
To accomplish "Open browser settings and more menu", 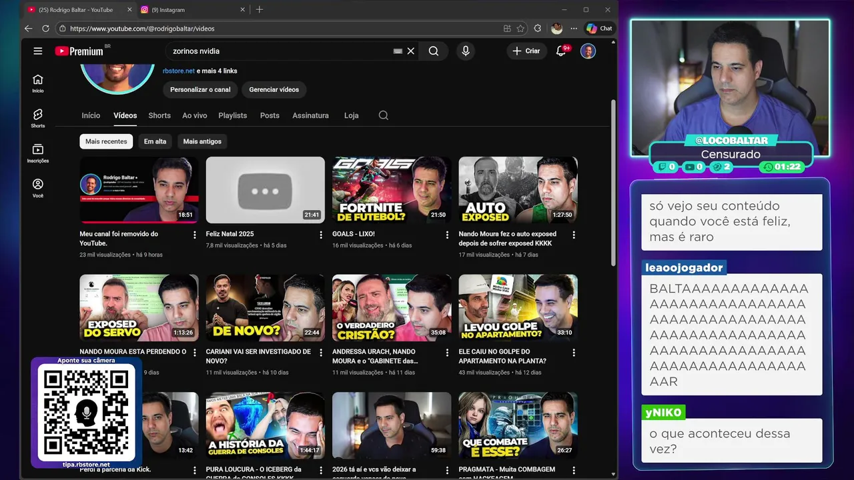I will [x=574, y=28].
